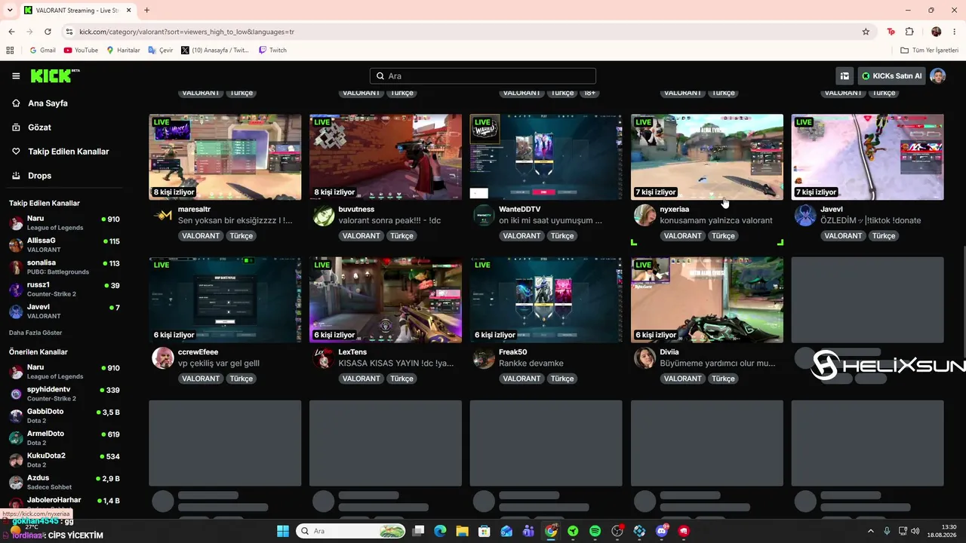Viewport: 966px width, 543px height.
Task: Open WanteDDTV channel name link
Action: [519, 209]
